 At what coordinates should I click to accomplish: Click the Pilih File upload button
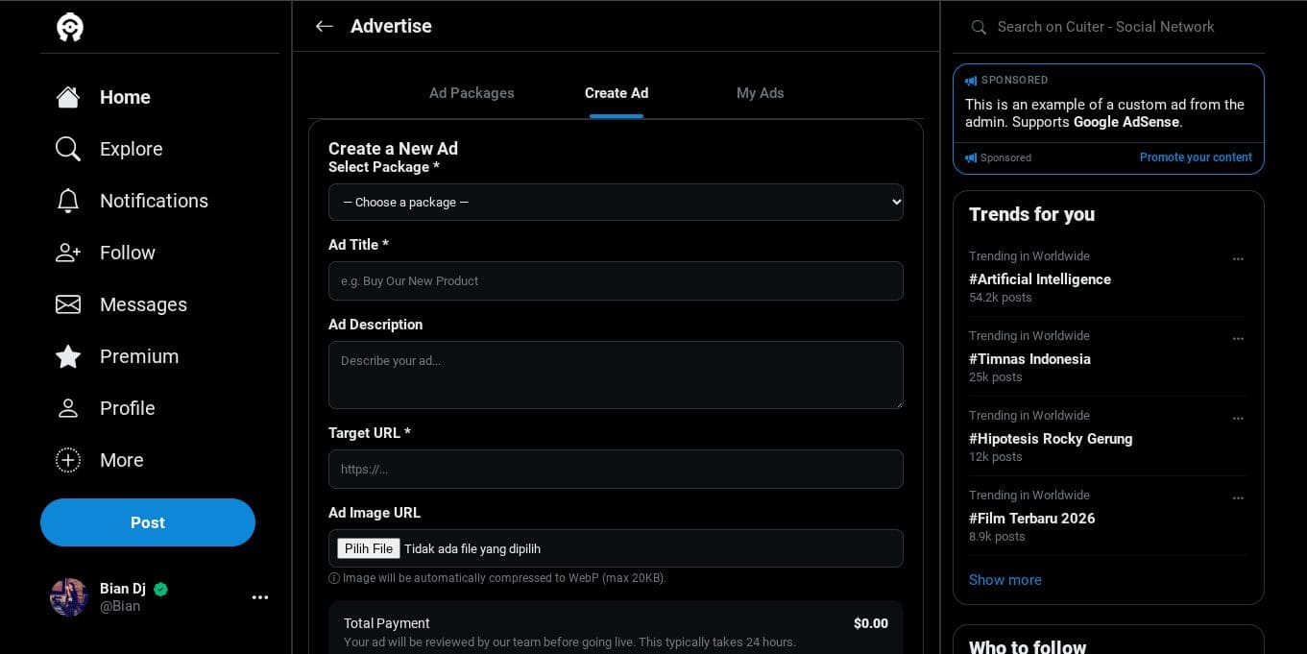pos(369,548)
